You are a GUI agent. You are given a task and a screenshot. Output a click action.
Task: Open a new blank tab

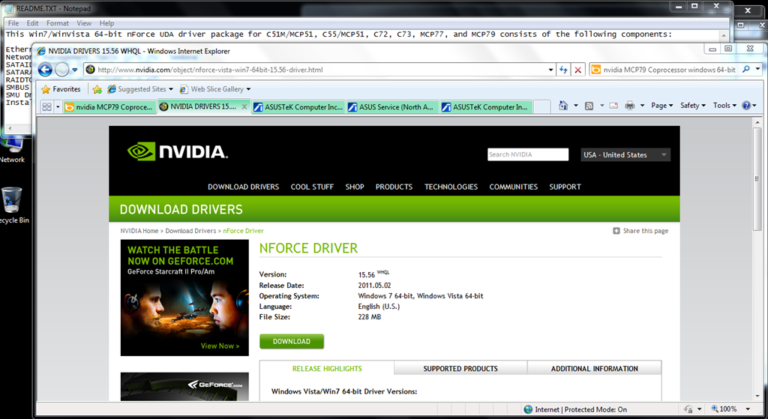point(541,106)
